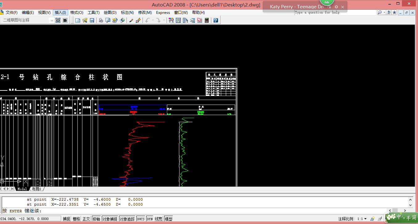Toggle 极轴 polar tracking

pyautogui.click(x=96, y=219)
